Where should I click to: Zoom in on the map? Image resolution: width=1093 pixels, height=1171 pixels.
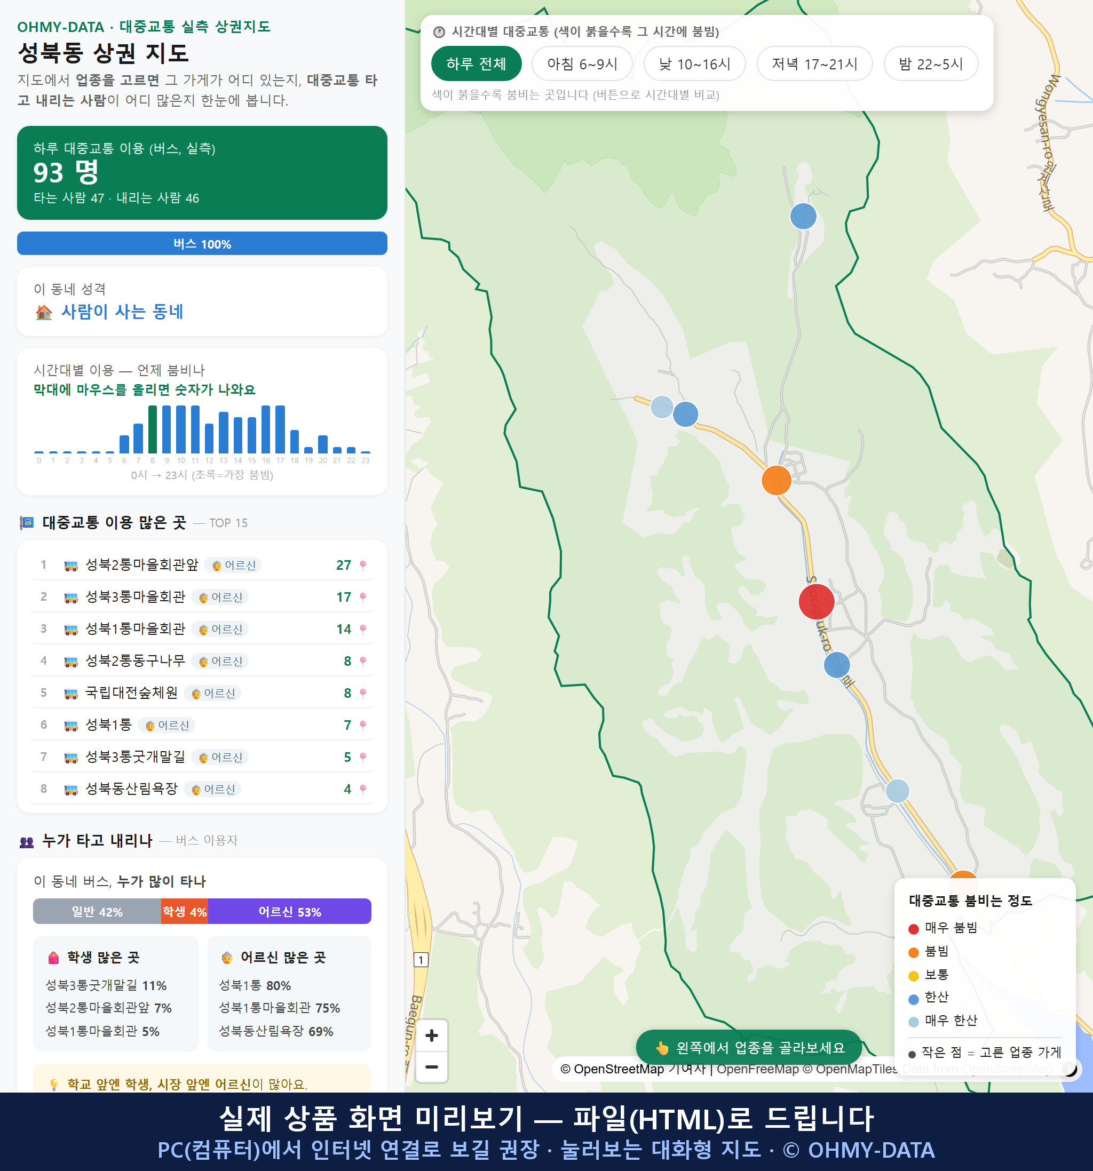pyautogui.click(x=431, y=1035)
